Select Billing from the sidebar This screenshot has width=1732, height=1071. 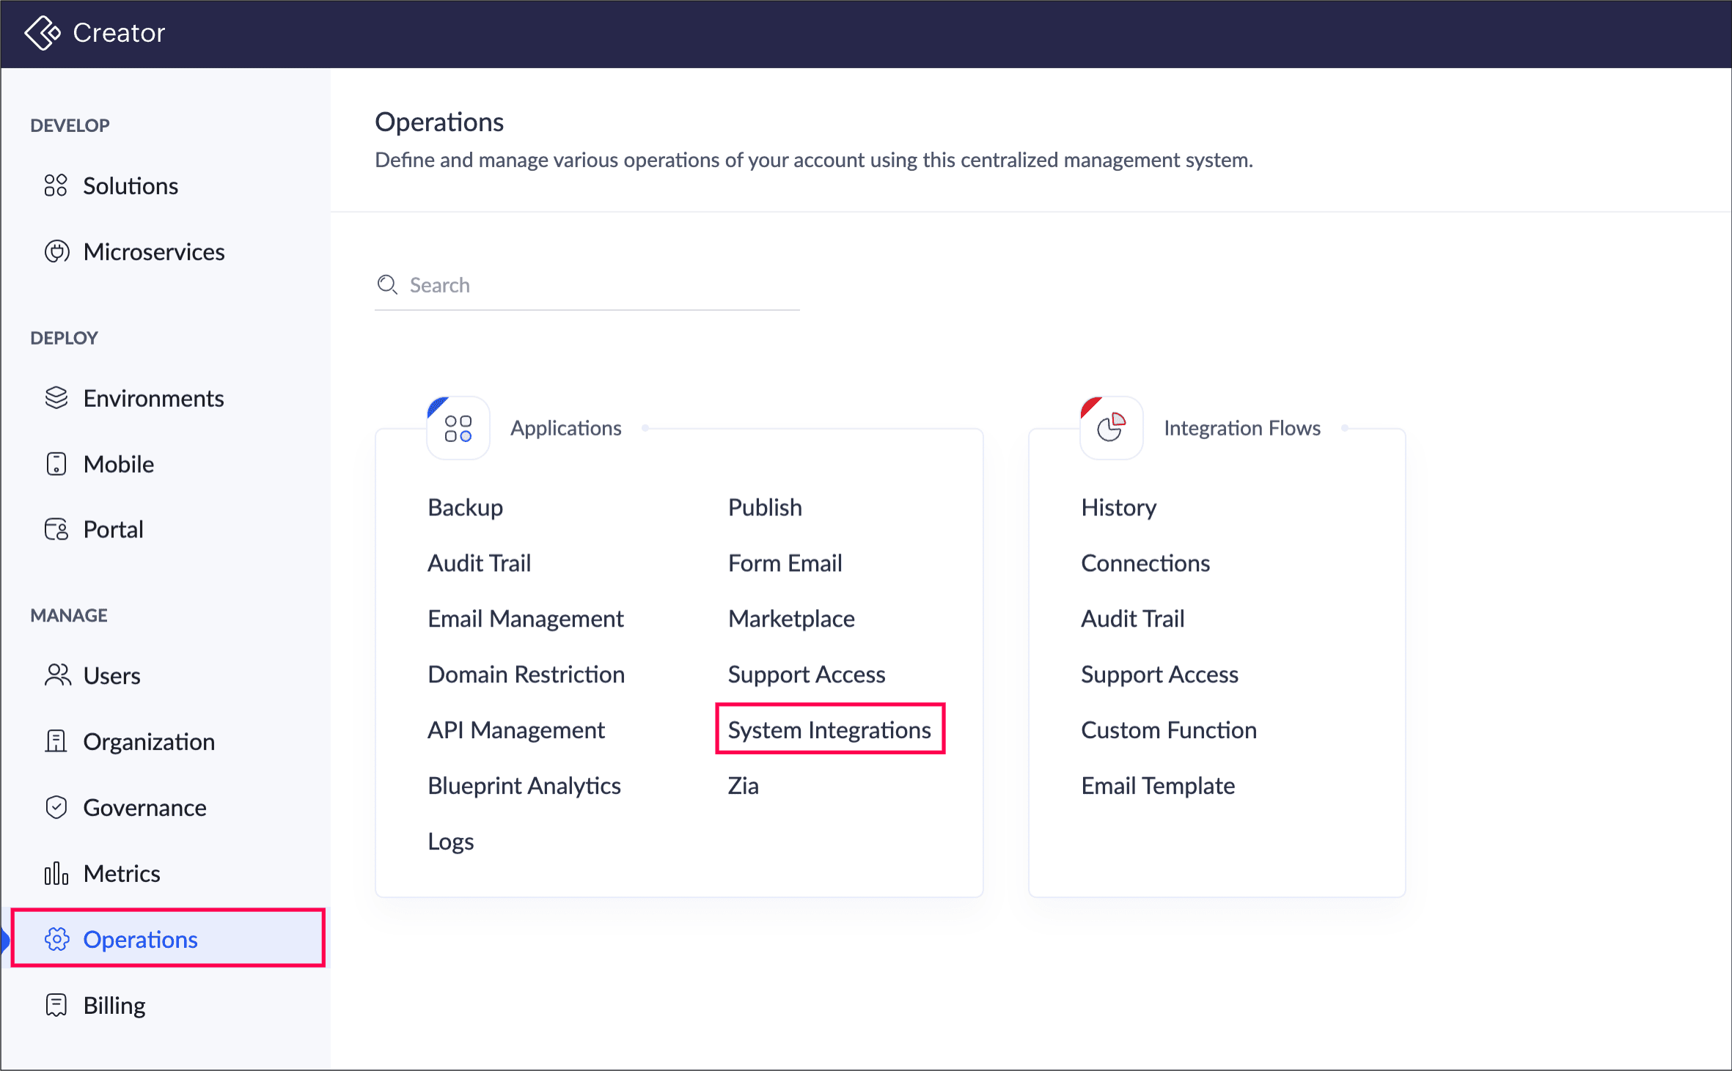click(x=114, y=1005)
